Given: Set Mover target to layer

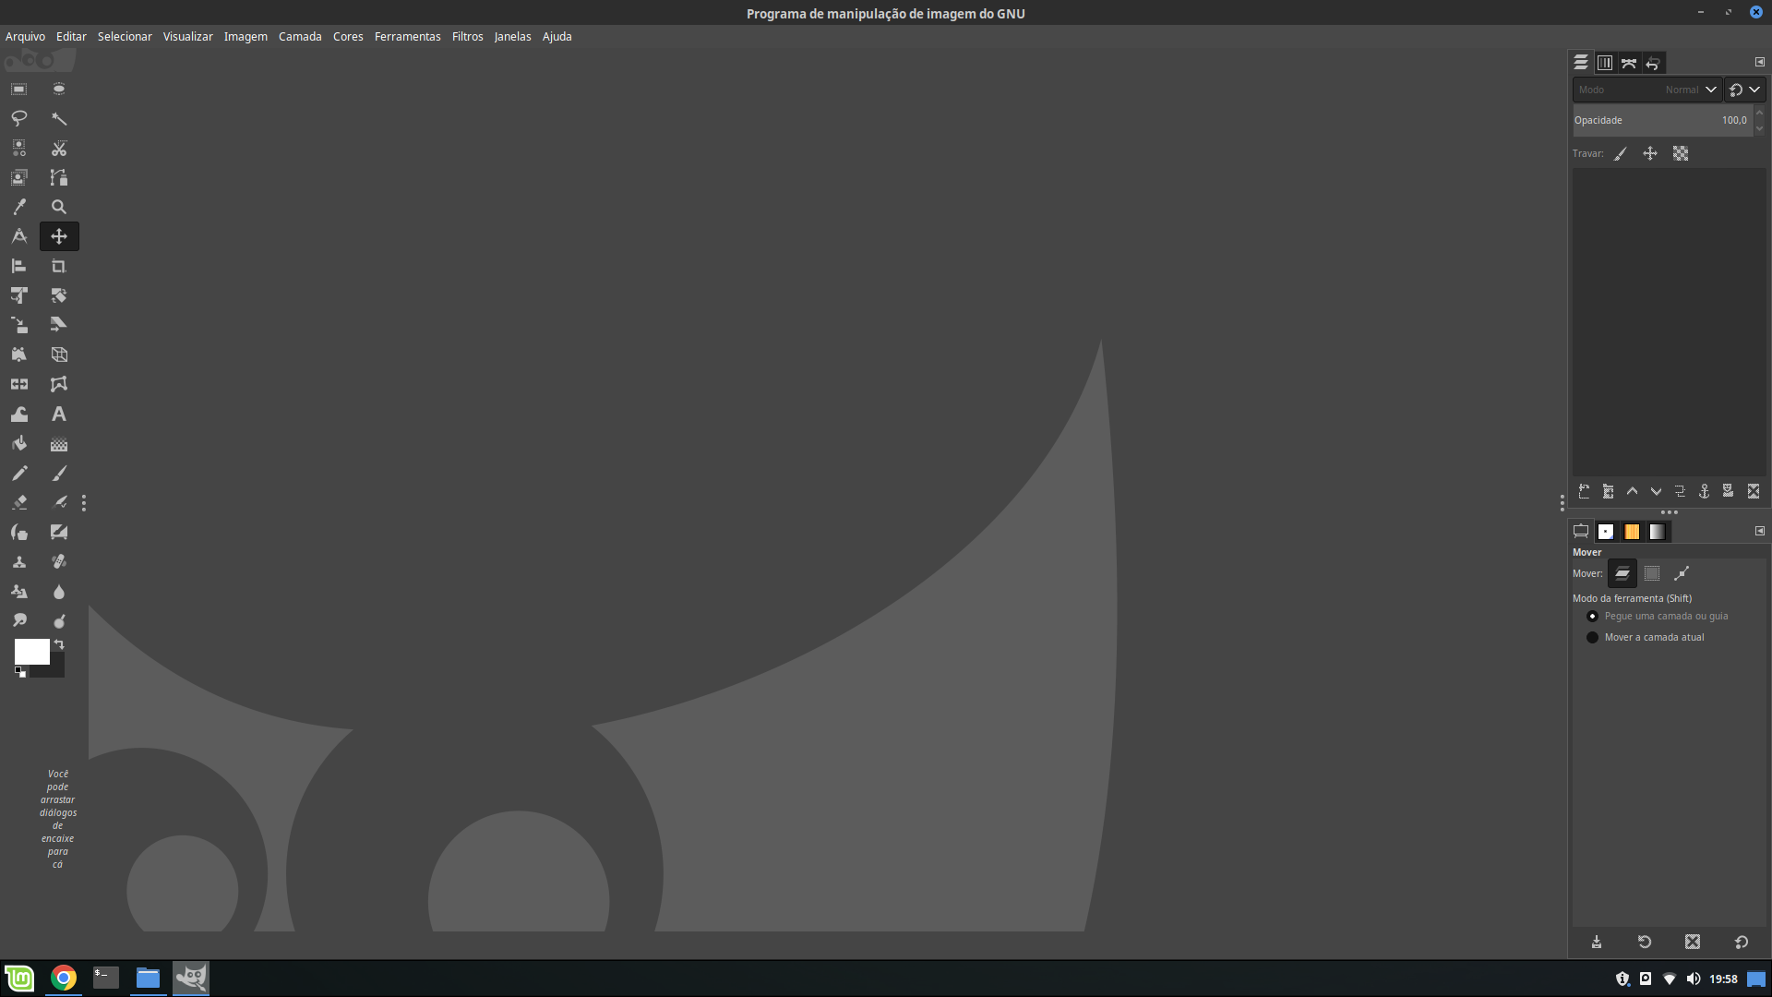Looking at the screenshot, I should tap(1622, 573).
